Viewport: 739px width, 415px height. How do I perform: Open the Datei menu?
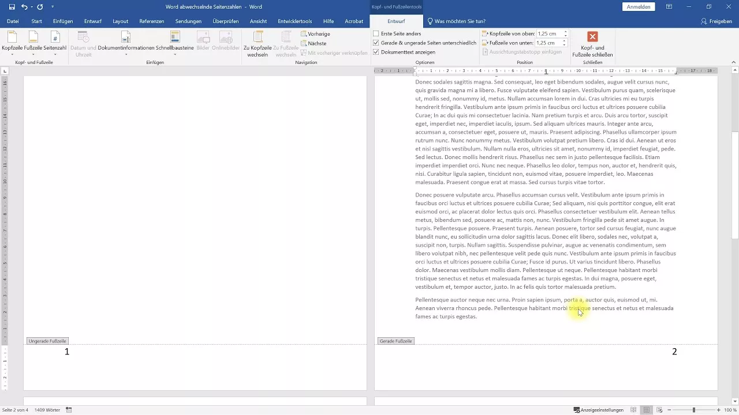(x=13, y=21)
